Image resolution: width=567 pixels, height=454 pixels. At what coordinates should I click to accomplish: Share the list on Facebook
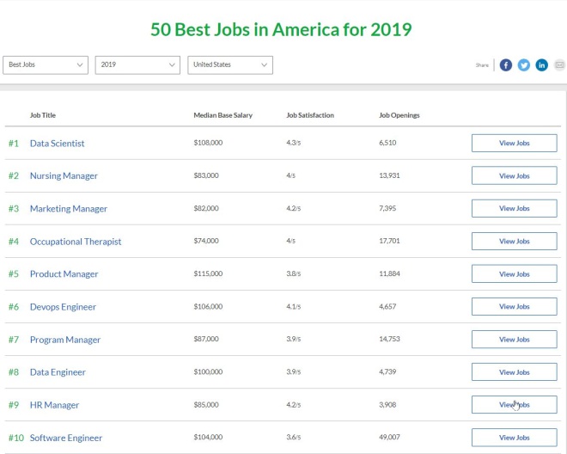point(506,65)
